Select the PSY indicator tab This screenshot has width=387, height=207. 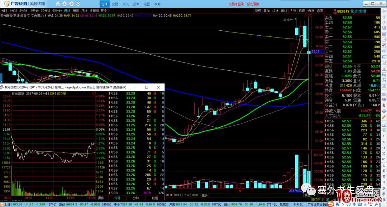point(187,195)
